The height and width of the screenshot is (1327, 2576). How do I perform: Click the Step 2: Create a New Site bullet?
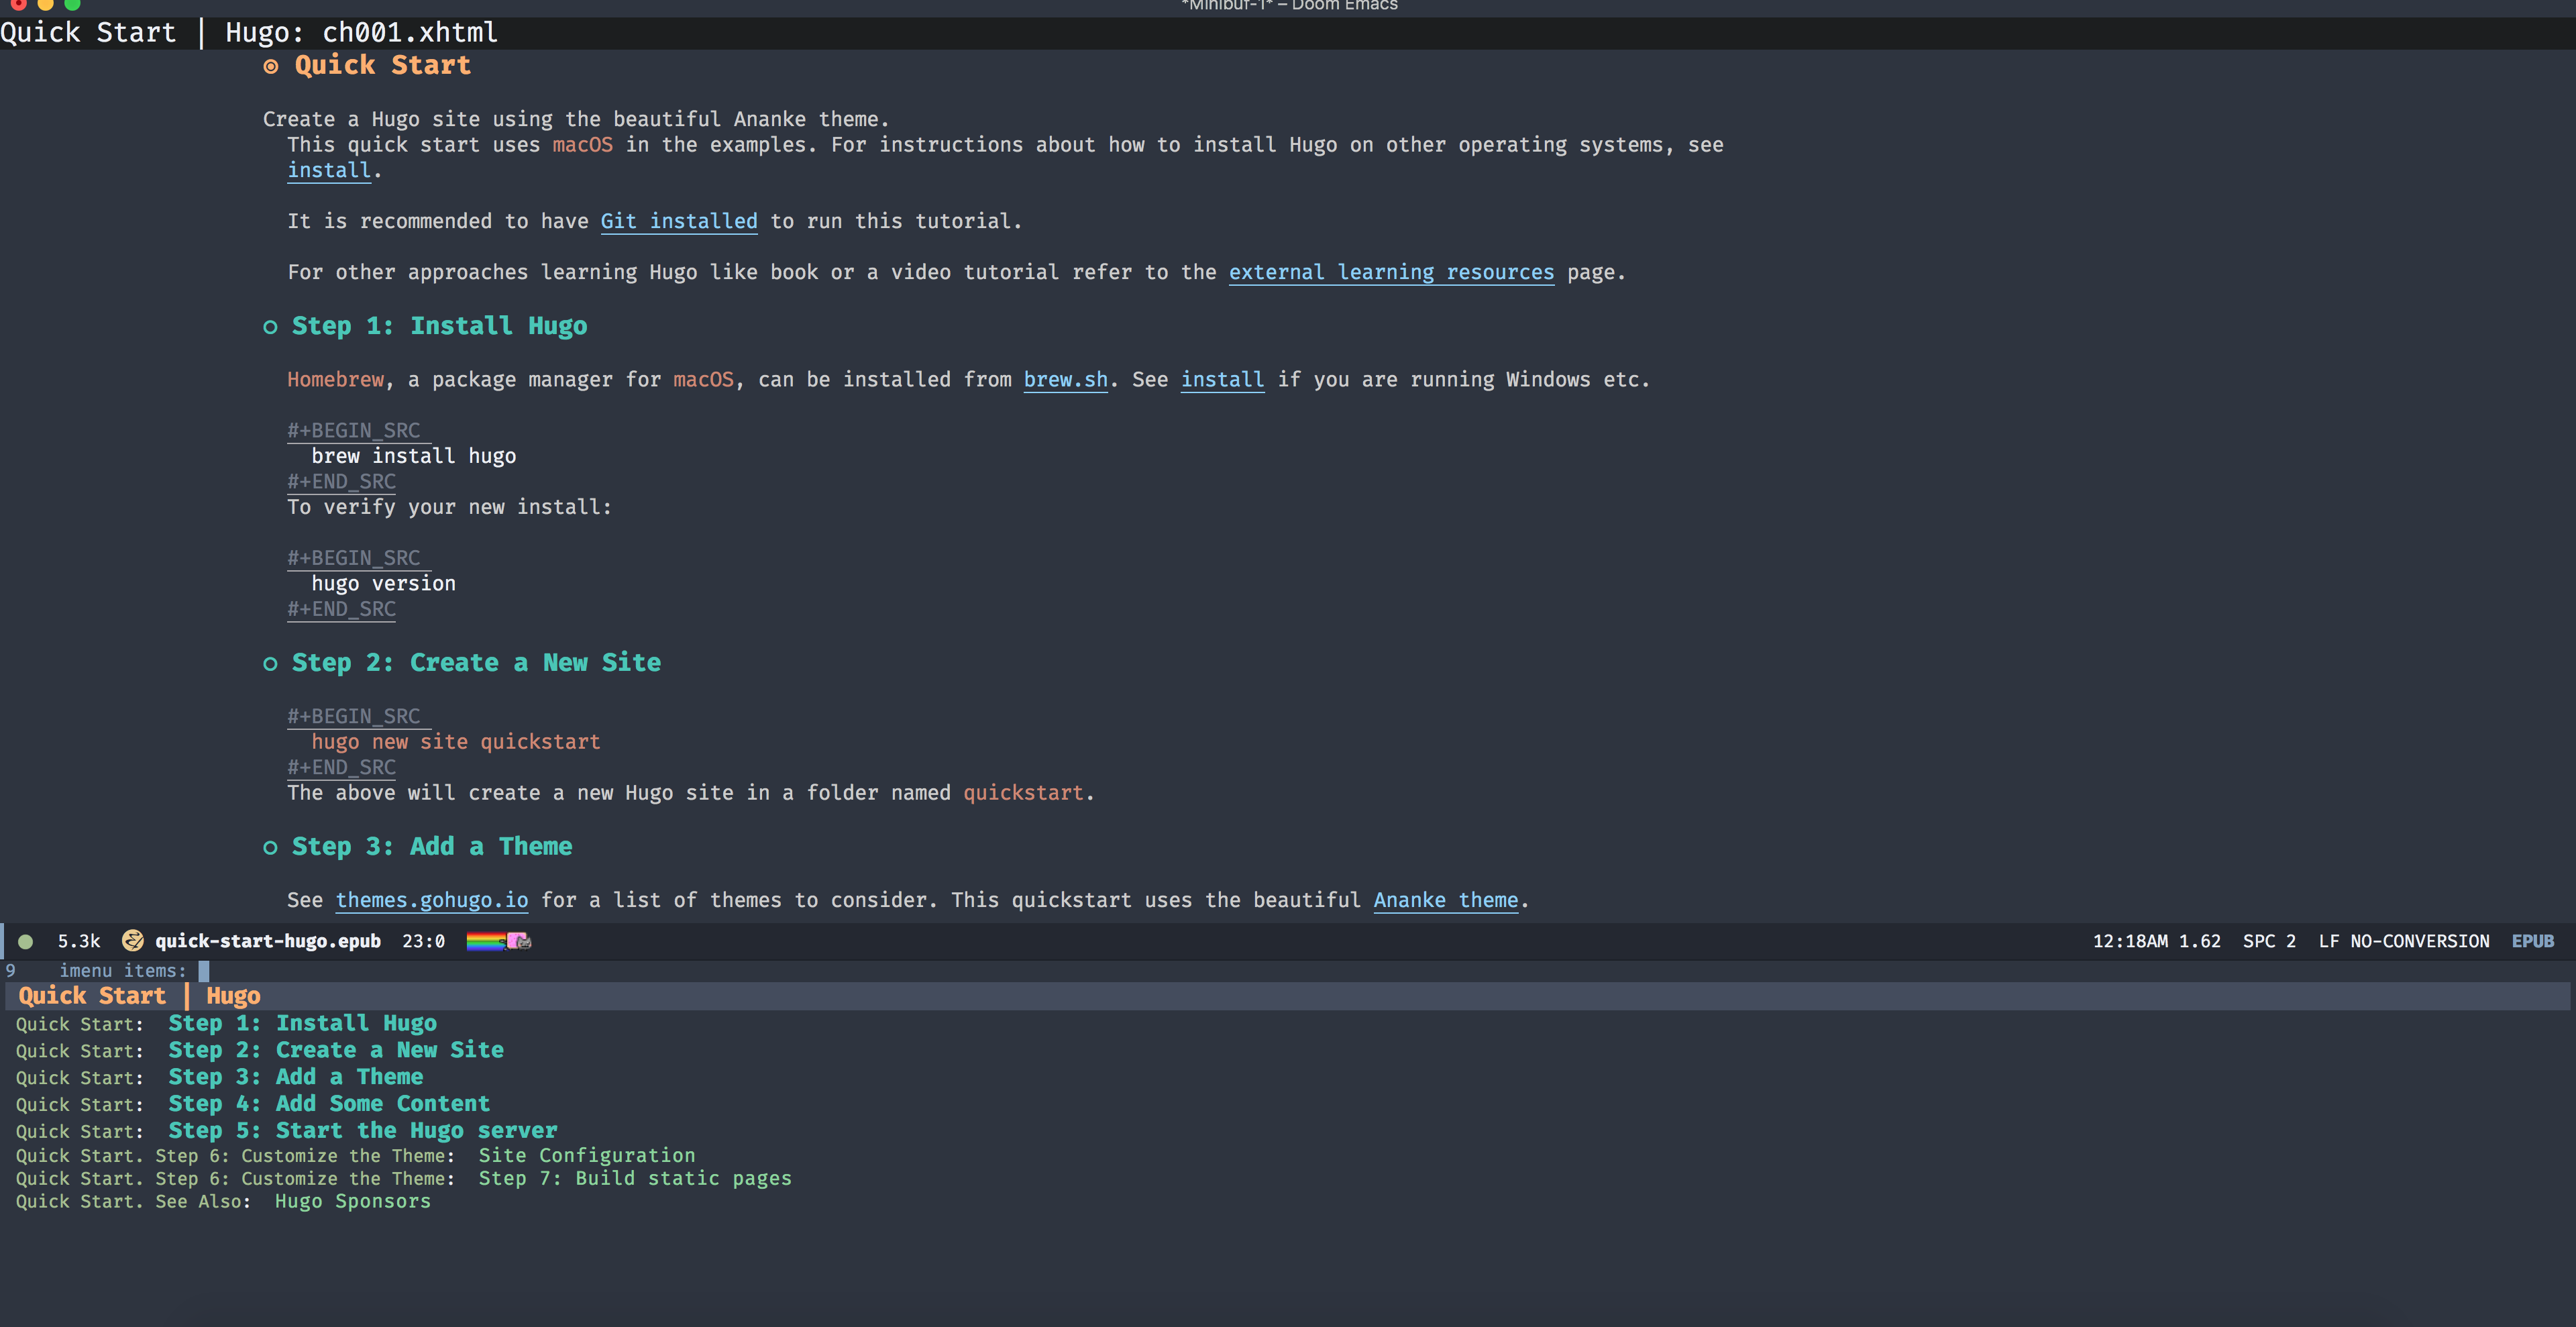tap(270, 664)
